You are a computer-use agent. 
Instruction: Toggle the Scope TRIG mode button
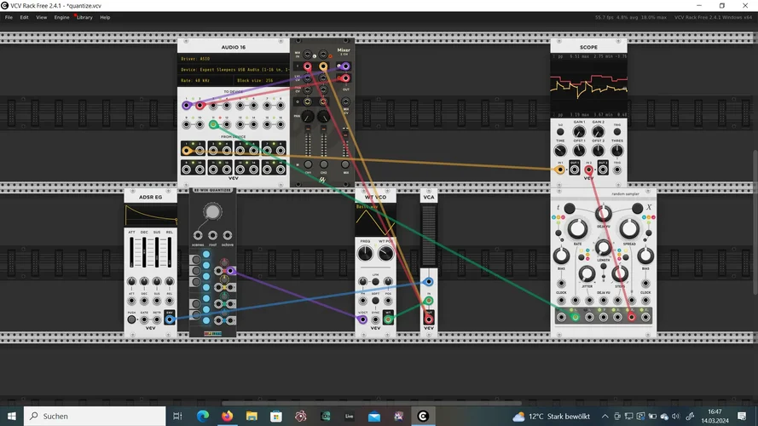point(616,131)
